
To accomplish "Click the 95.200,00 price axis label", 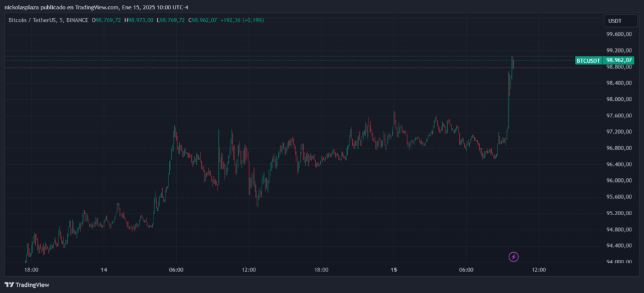I will tap(619, 213).
